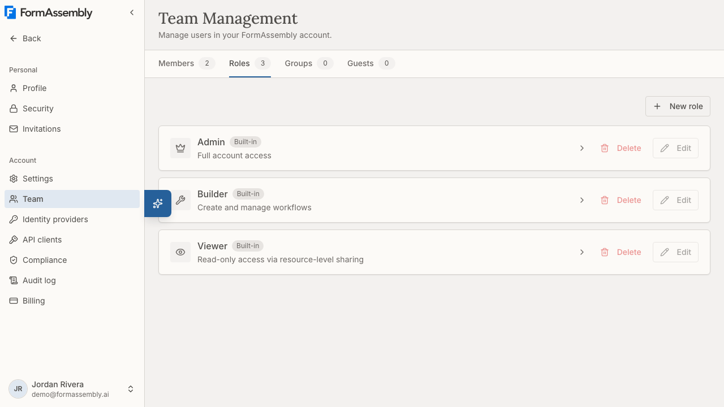Click the Builder Built-in badge
Image resolution: width=724 pixels, height=407 pixels.
tap(248, 194)
